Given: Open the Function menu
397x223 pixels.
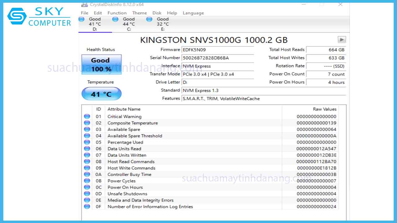Looking at the screenshot, I should coord(117,13).
